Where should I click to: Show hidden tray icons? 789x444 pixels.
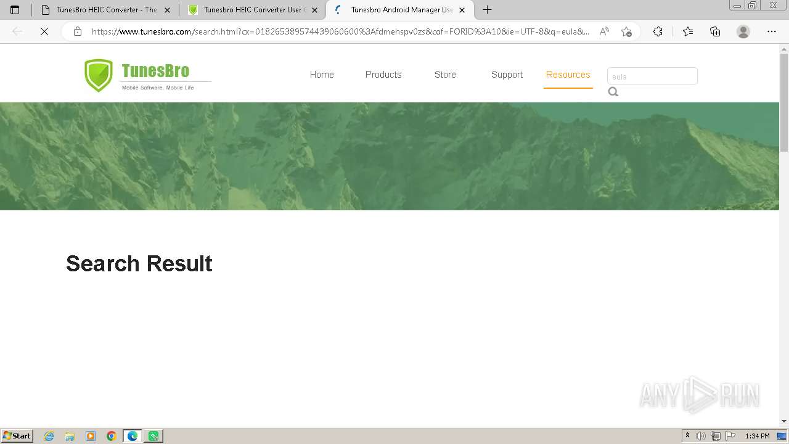(687, 436)
